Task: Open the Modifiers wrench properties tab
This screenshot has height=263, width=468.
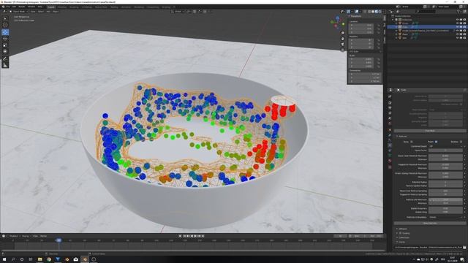Action: pos(390,135)
